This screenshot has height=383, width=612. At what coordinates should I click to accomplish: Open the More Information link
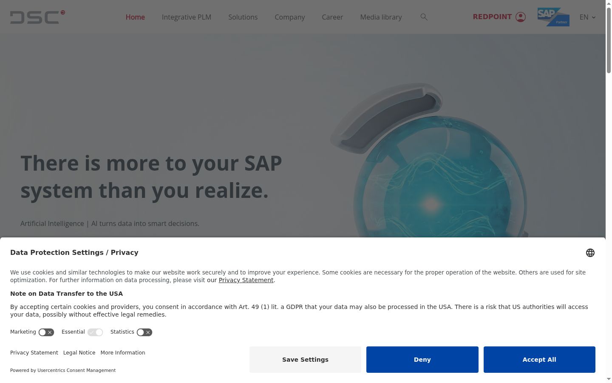tap(123, 353)
